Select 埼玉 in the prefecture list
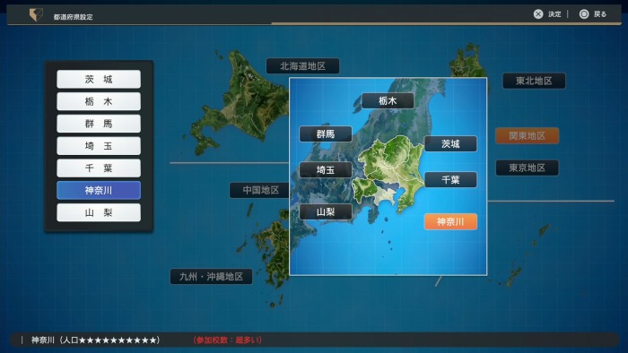The image size is (628, 353). click(x=99, y=146)
